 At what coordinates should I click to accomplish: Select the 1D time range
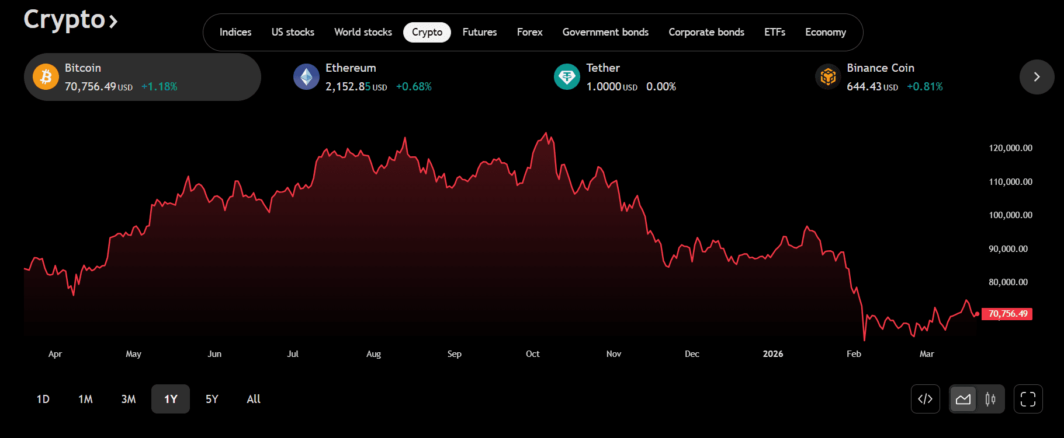[43, 399]
